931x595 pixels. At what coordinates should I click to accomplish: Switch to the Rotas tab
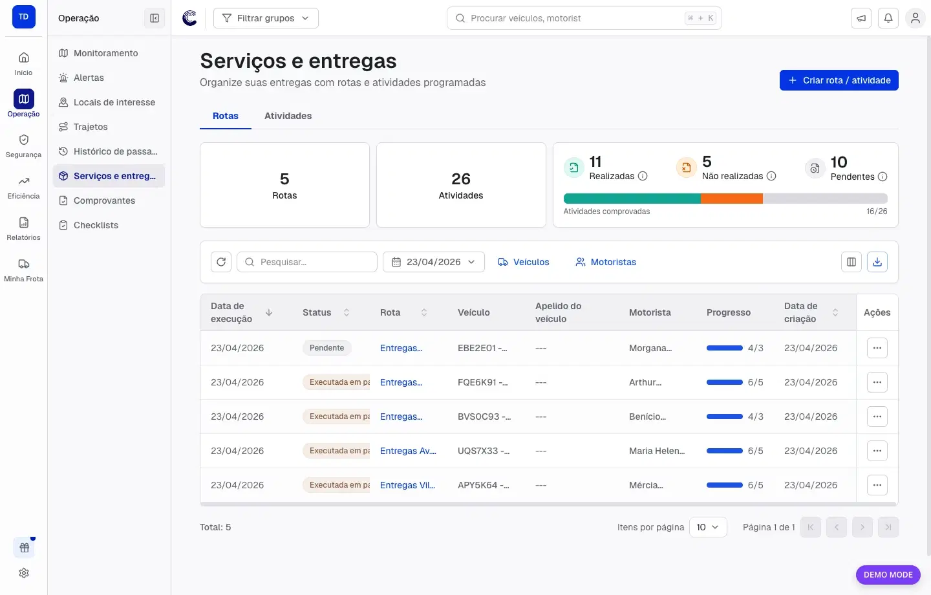tap(226, 116)
